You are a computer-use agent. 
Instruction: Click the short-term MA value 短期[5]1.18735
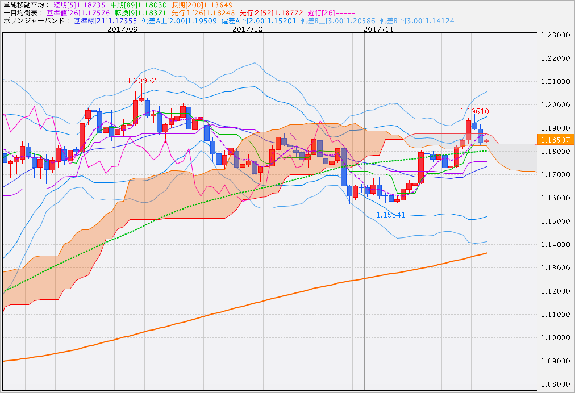[x=79, y=5]
